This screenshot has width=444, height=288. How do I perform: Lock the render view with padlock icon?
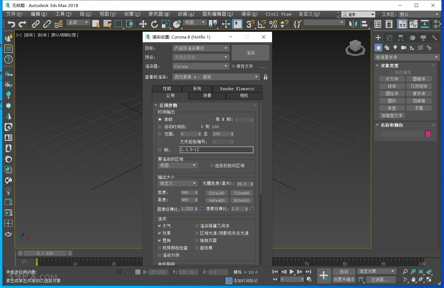[265, 77]
